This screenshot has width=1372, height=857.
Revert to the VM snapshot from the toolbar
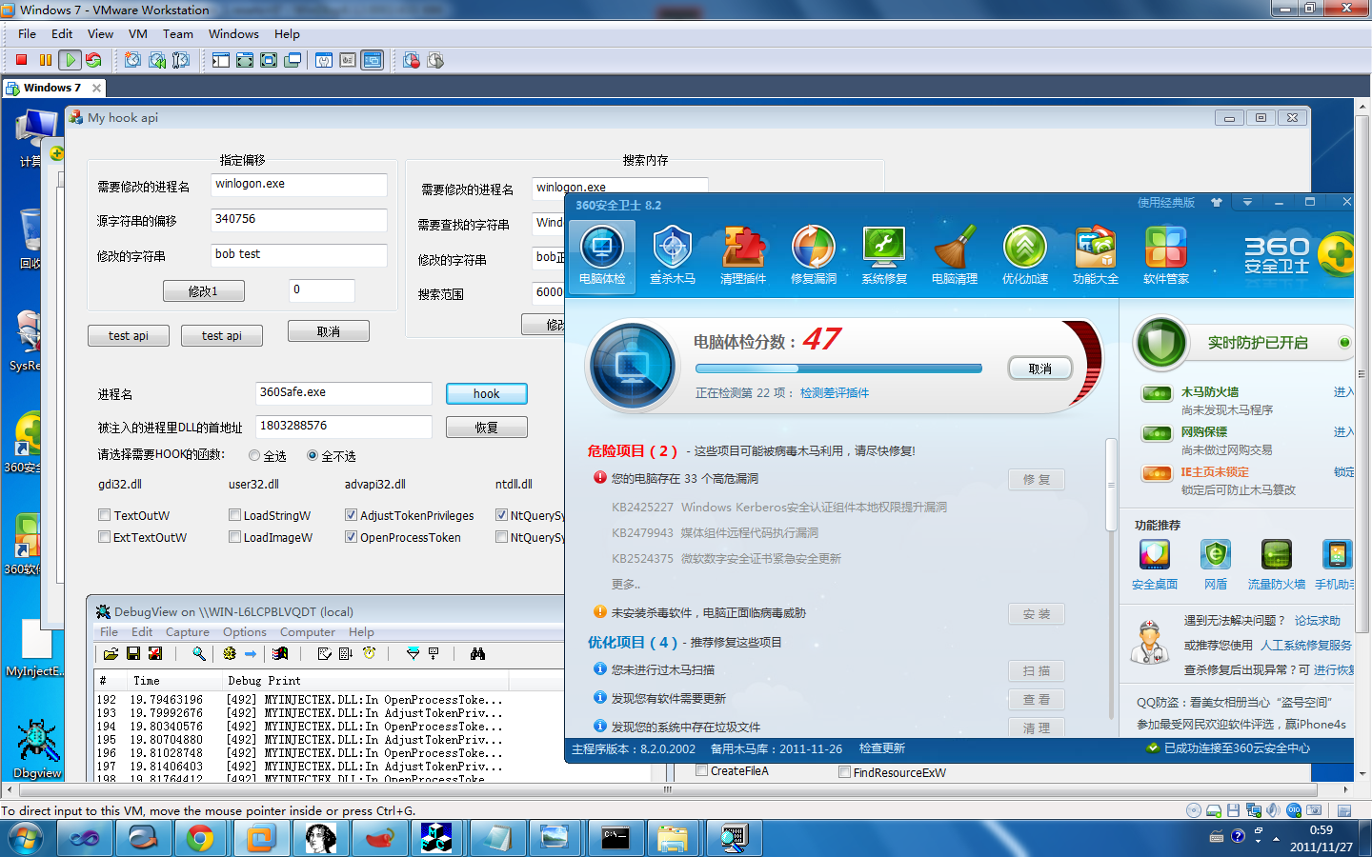click(x=157, y=60)
